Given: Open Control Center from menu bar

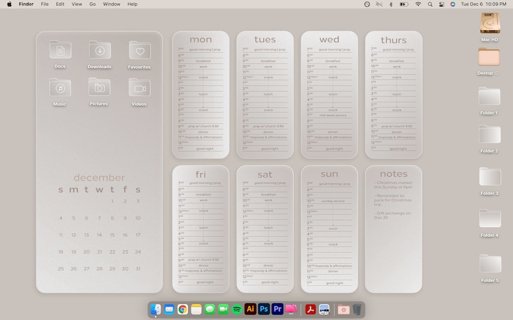Looking at the screenshot, I should [442, 5].
